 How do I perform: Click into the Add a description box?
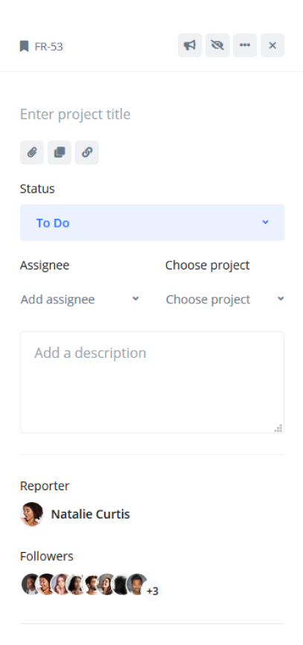(152, 382)
